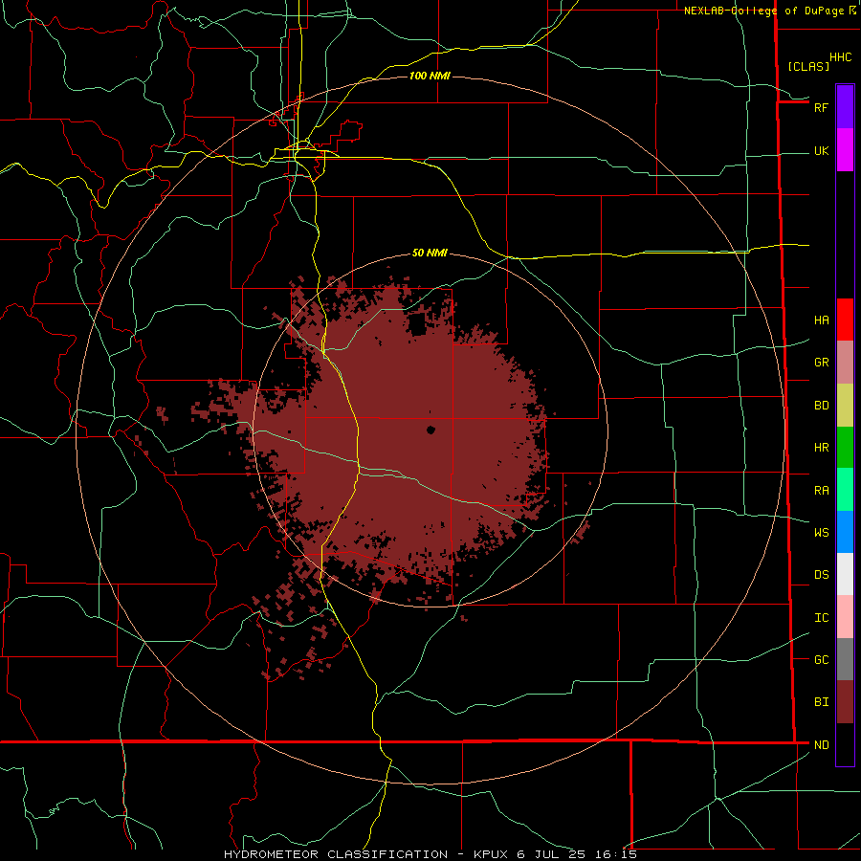Click the RA legend label

click(822, 491)
